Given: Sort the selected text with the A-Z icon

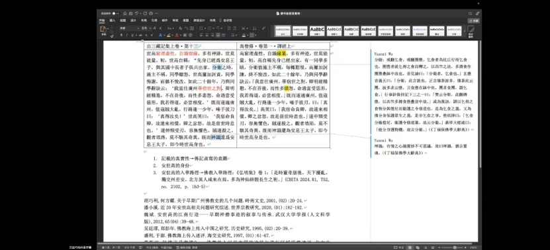Looking at the screenshot, I should (254, 28).
